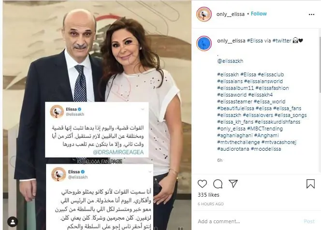The width and height of the screenshot is (321, 230).
Task: Open the @elissazkh mention
Action: point(230,61)
